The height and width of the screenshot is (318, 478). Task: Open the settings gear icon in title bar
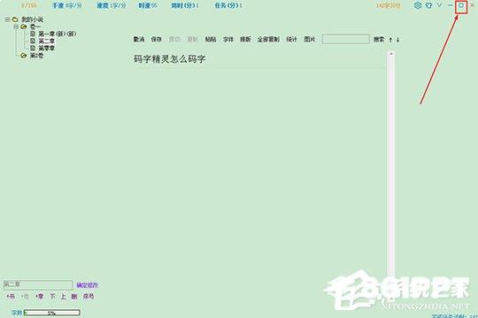coord(418,5)
